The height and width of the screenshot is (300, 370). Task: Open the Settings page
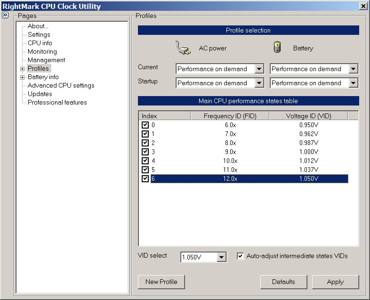(39, 34)
